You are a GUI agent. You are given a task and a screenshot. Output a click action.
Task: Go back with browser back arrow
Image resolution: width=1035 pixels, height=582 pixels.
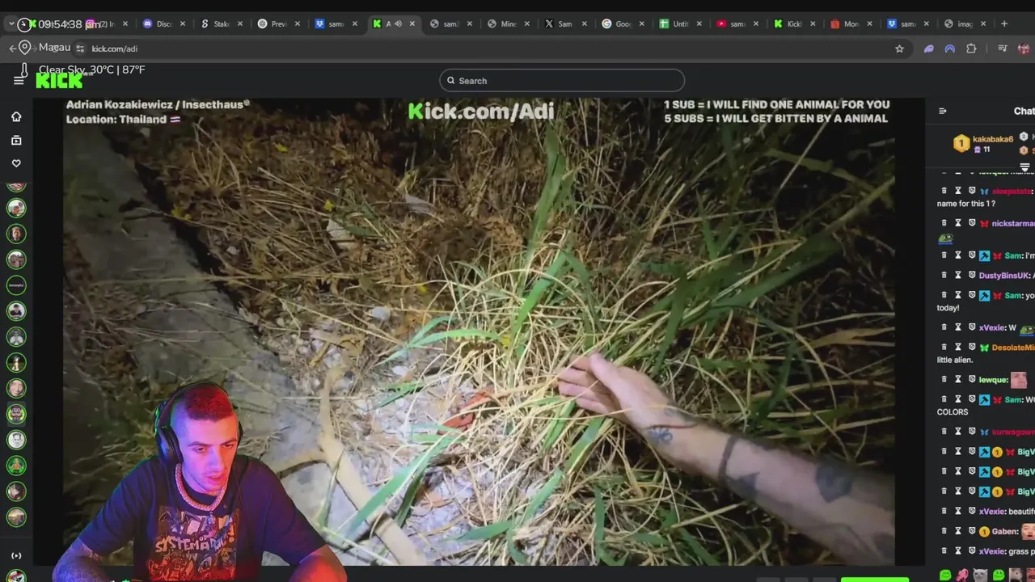tap(12, 48)
